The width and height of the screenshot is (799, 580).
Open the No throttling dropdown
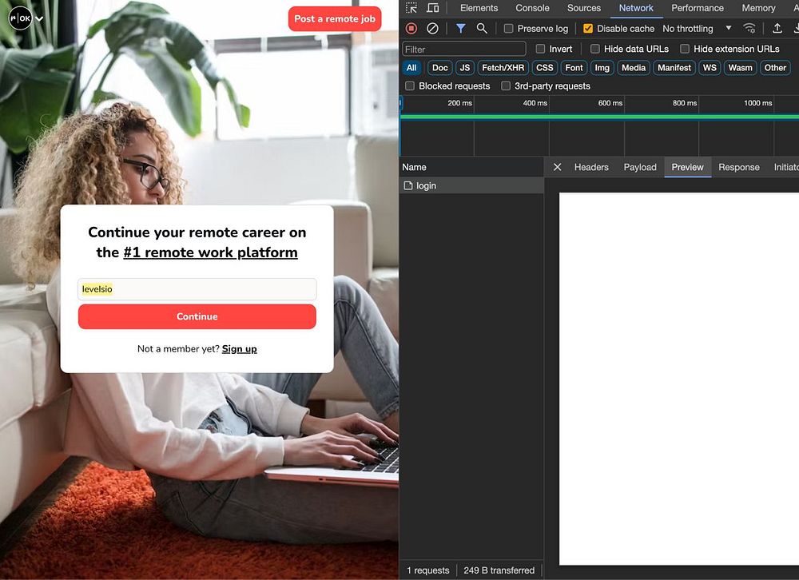point(697,29)
